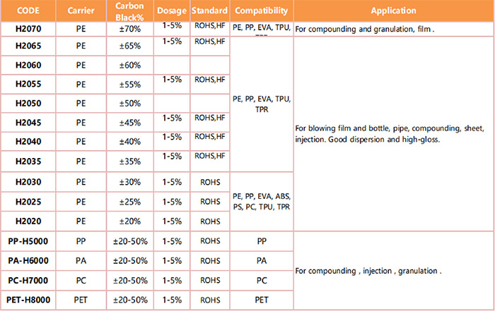The image size is (495, 311).
Task: Click PET in the Compatibility column
Action: point(262,300)
